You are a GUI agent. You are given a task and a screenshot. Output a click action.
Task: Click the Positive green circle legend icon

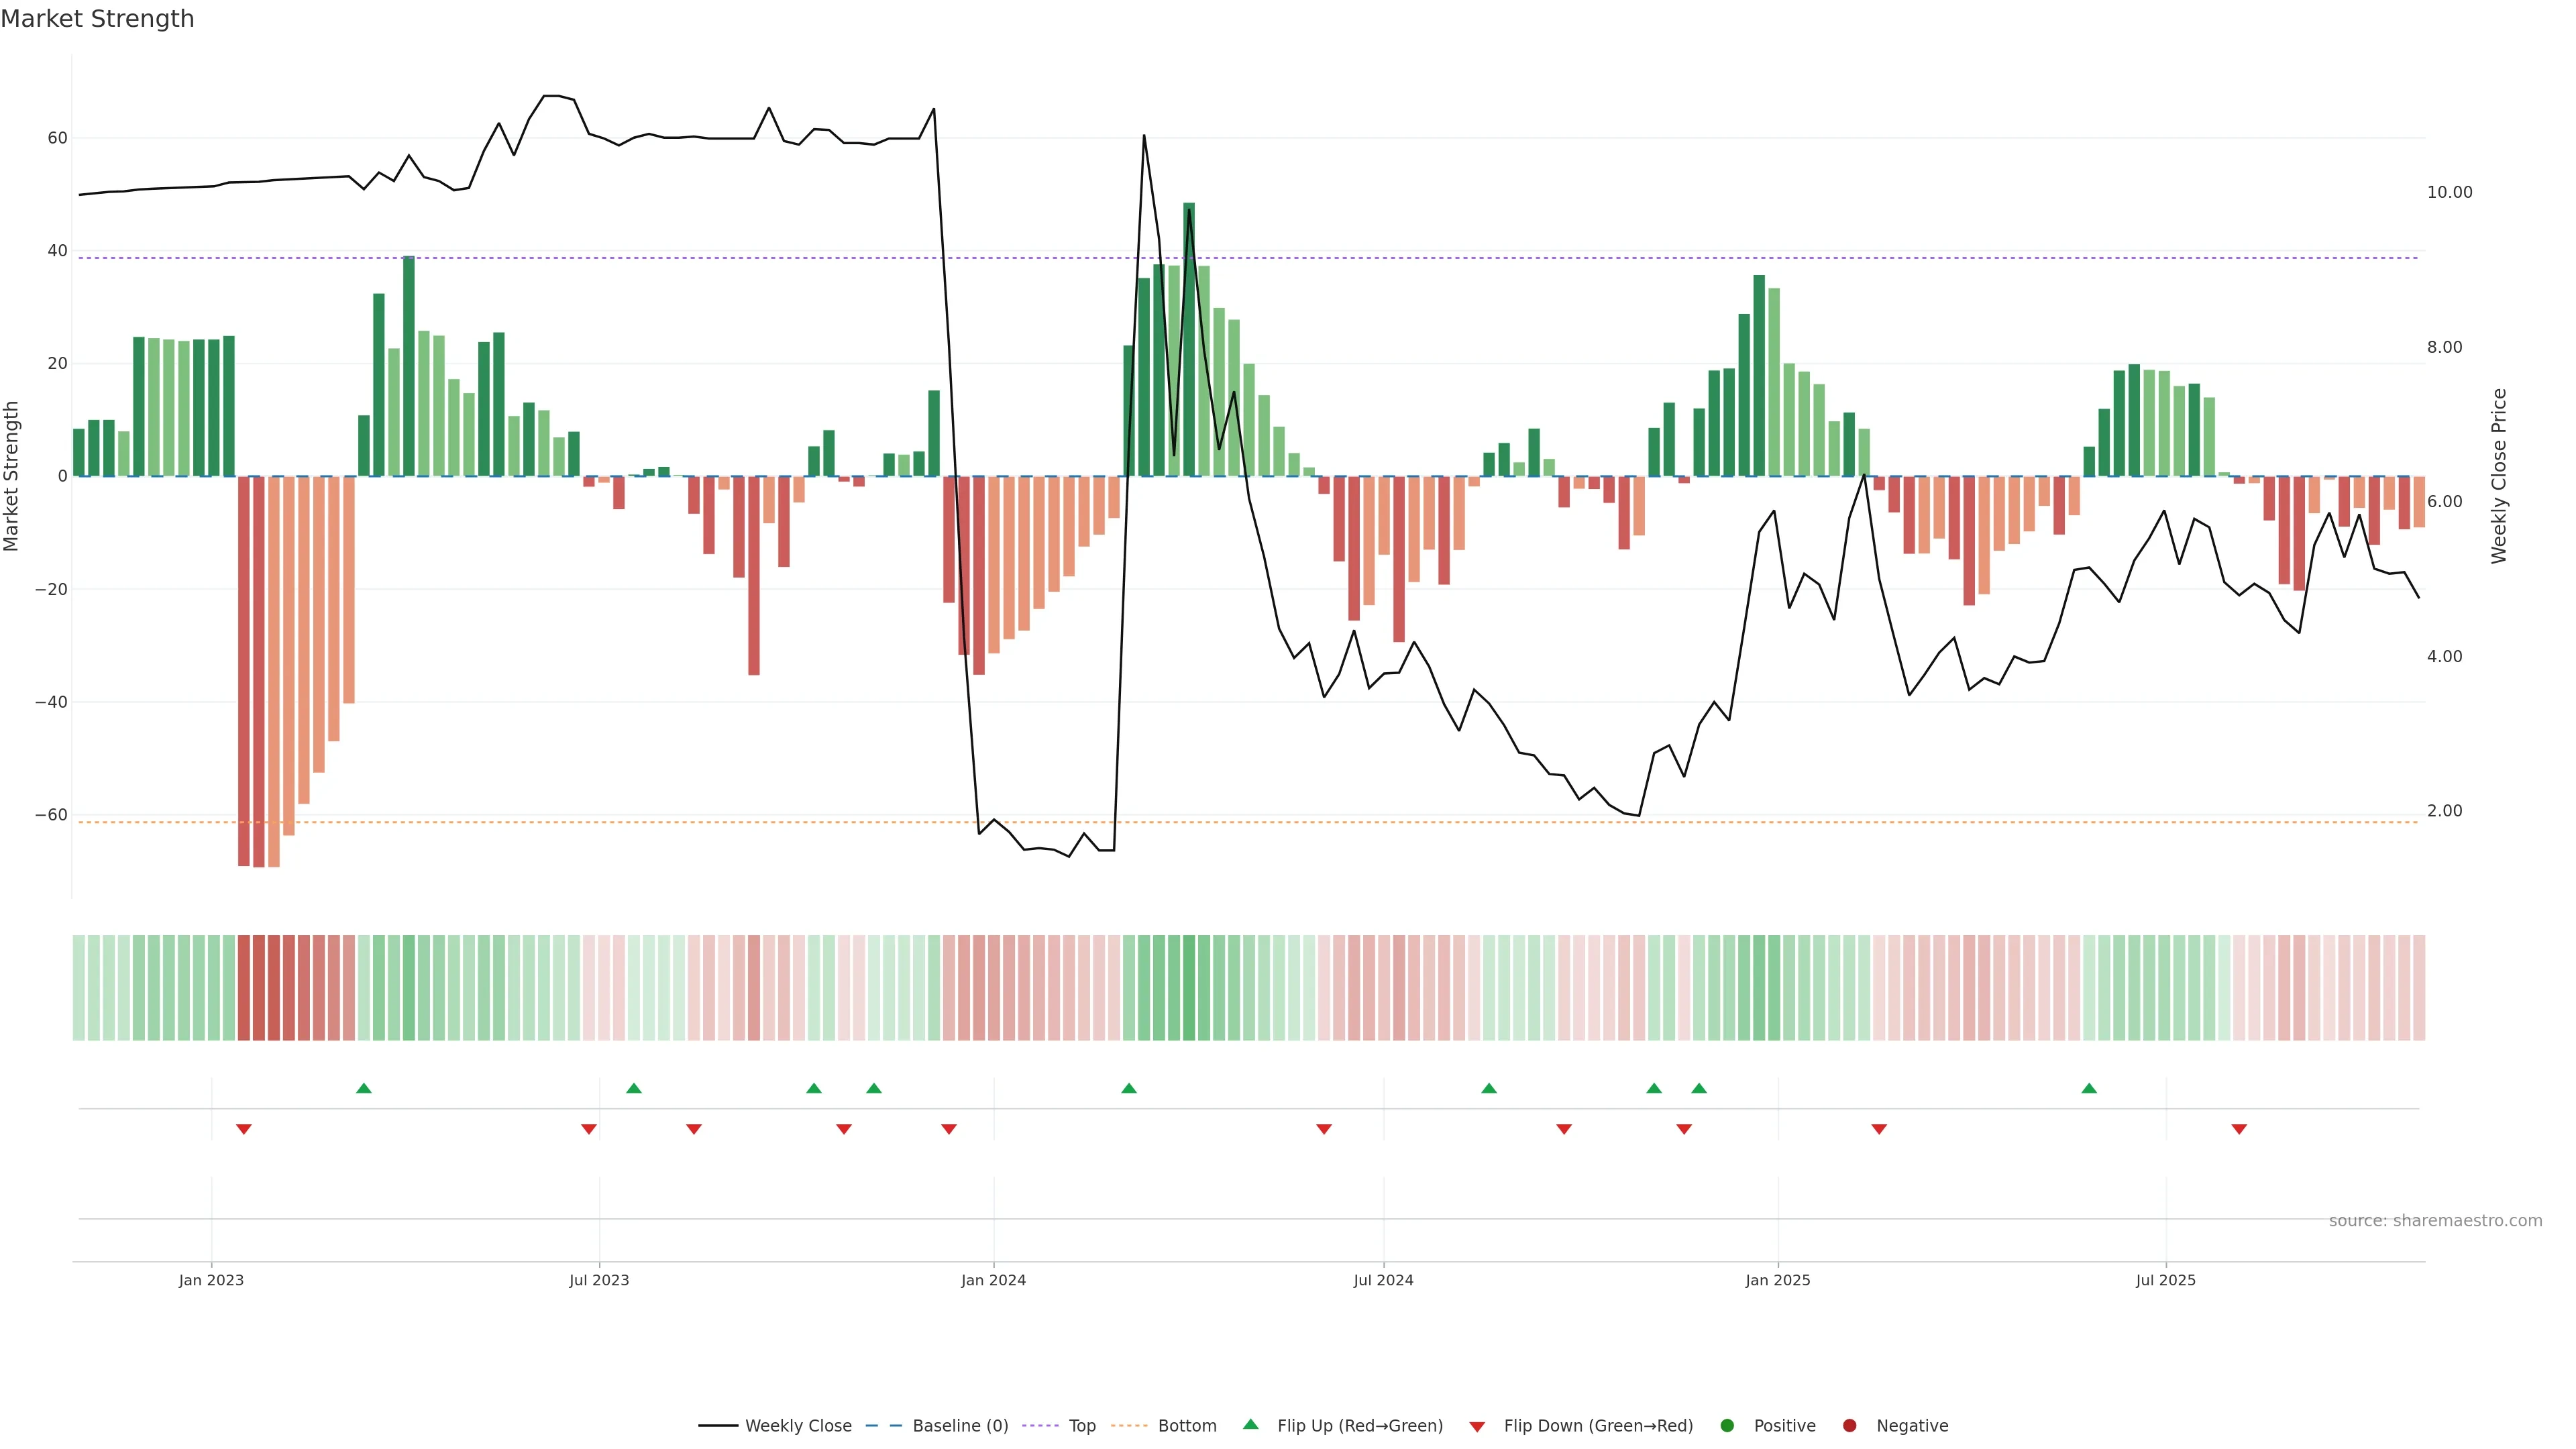coord(1727,1426)
